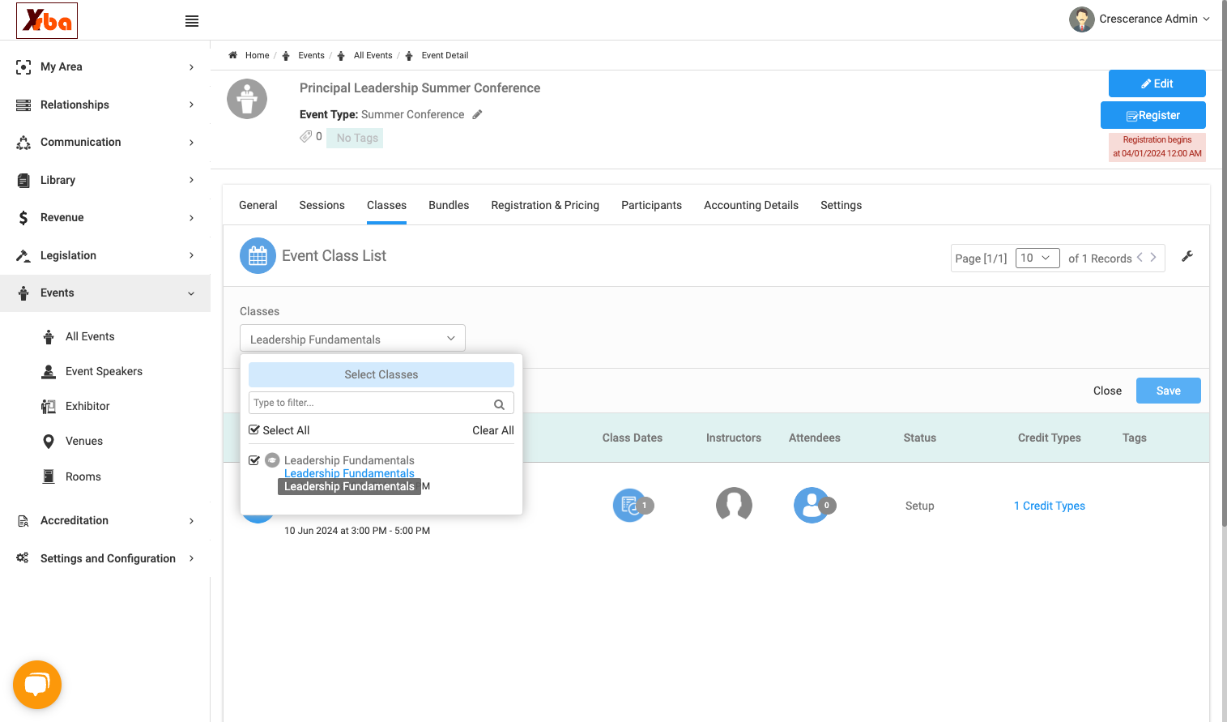Open the orange chat bubble widget
Screen dimensions: 1227x722
[x=37, y=685]
